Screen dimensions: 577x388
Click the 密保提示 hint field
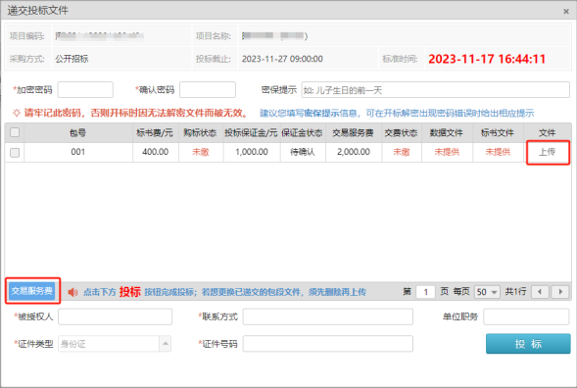(x=435, y=90)
